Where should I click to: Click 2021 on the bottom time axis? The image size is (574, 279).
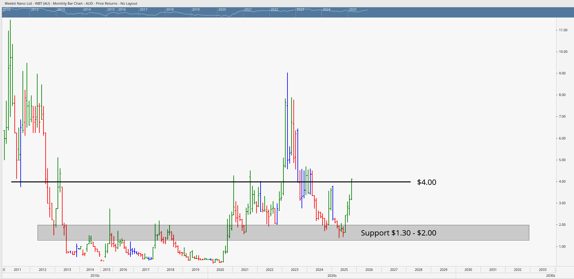tap(245, 270)
